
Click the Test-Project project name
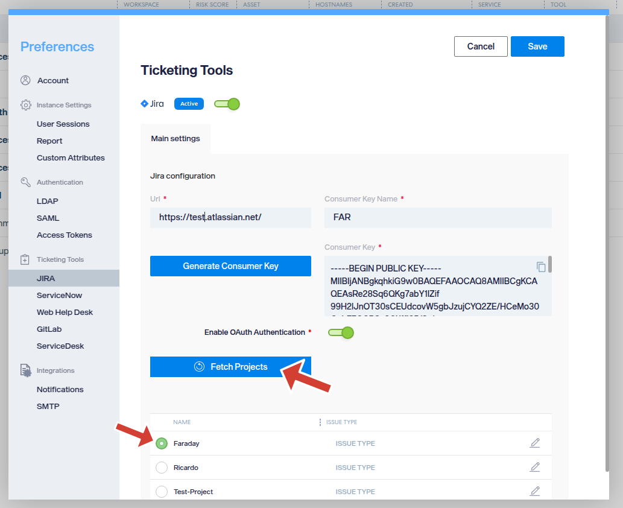193,492
